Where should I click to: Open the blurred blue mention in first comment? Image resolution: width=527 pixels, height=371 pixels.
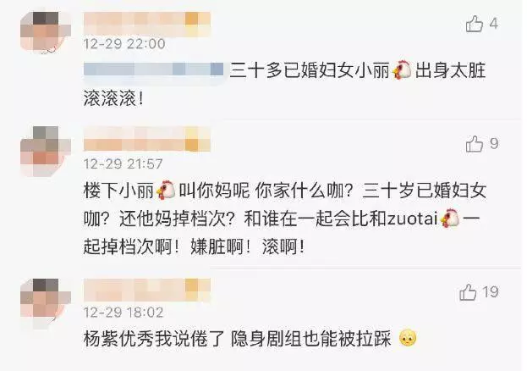pos(154,69)
